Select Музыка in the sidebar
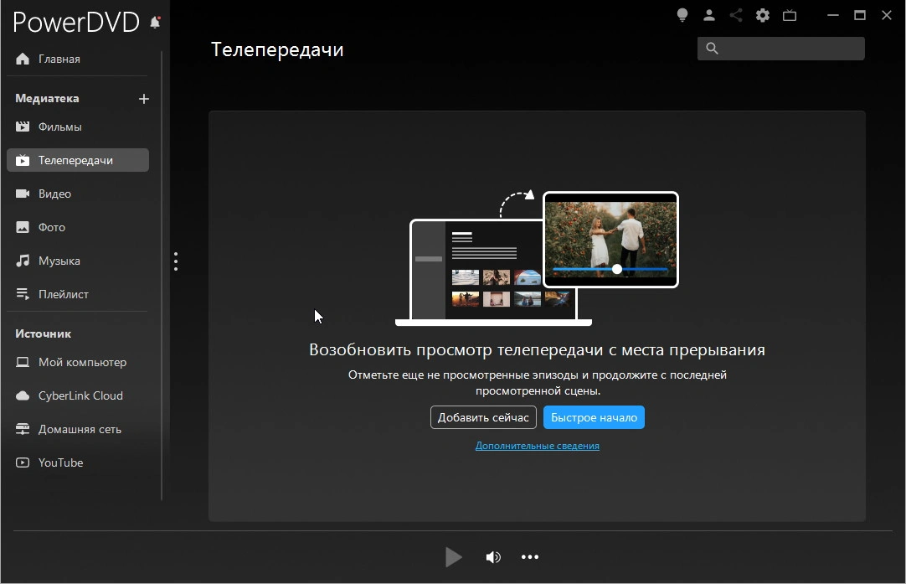 (59, 261)
